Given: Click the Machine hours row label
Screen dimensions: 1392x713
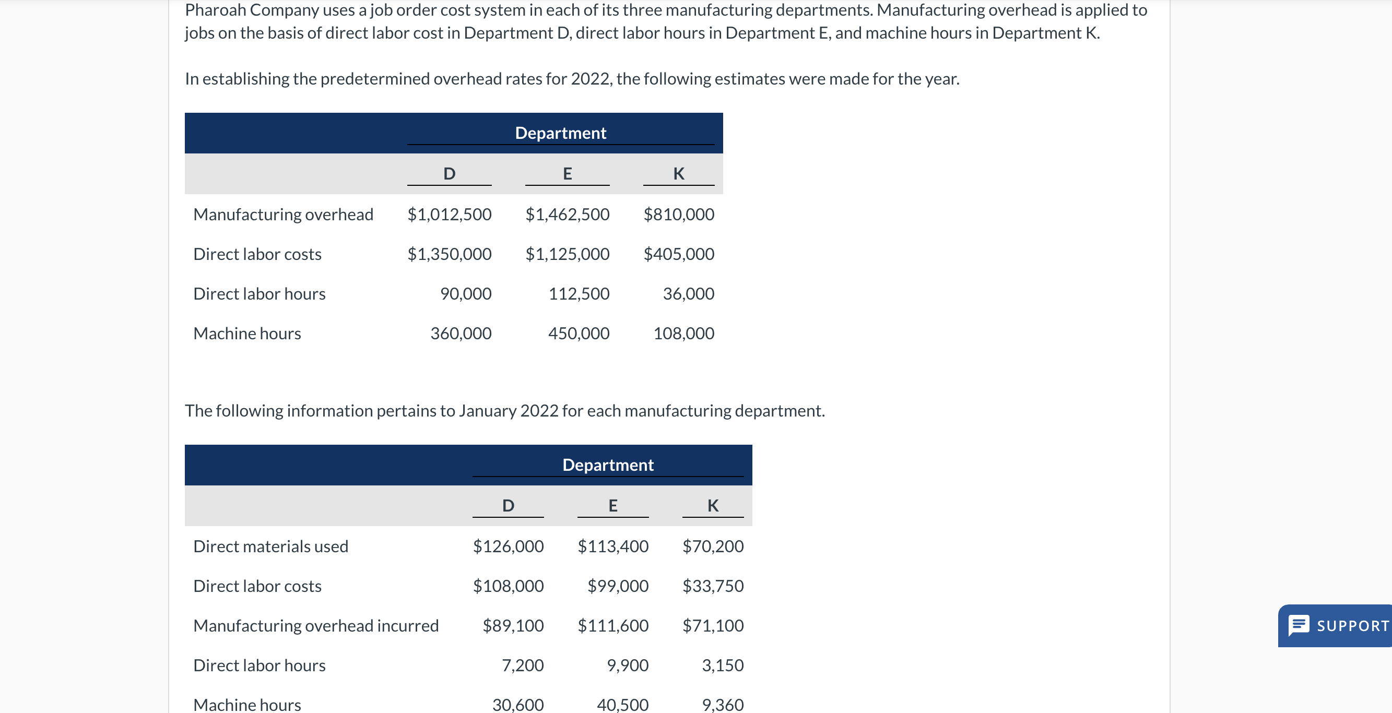Looking at the screenshot, I should coord(246,332).
